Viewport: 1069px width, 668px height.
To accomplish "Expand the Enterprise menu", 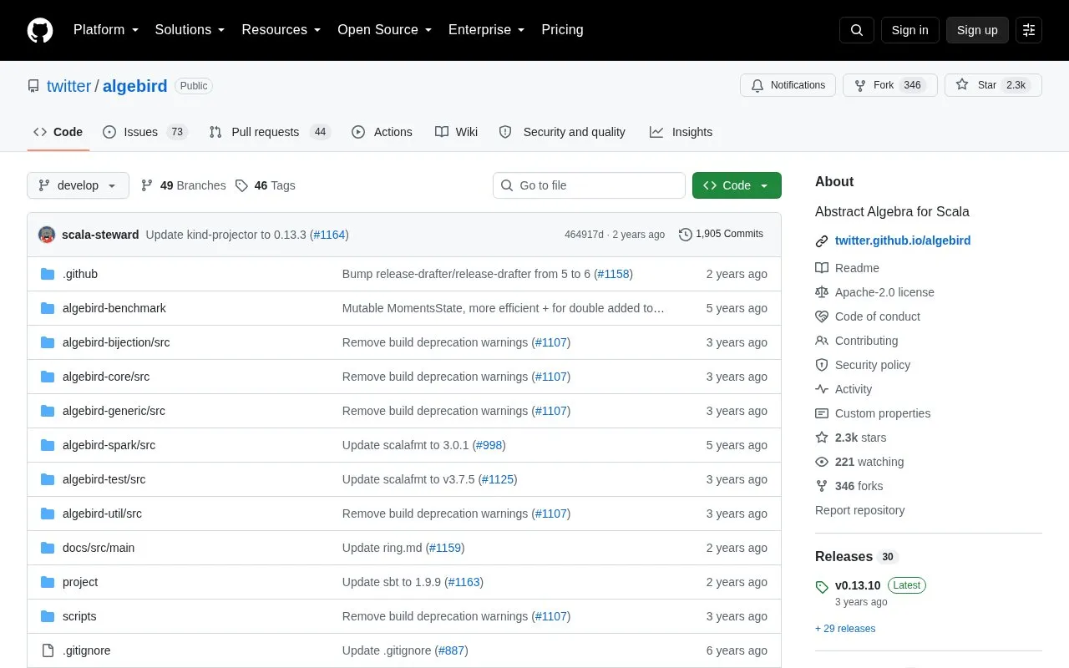I will (x=486, y=30).
